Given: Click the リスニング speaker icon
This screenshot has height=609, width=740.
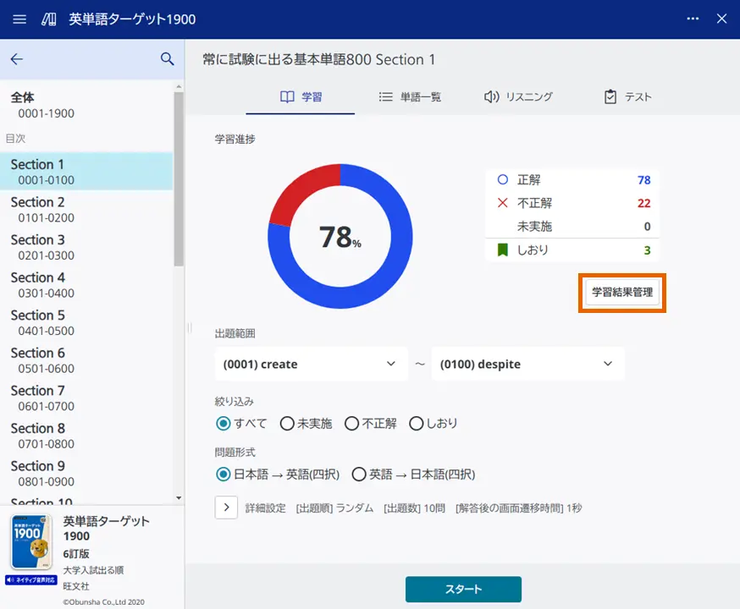Looking at the screenshot, I should click(x=492, y=97).
